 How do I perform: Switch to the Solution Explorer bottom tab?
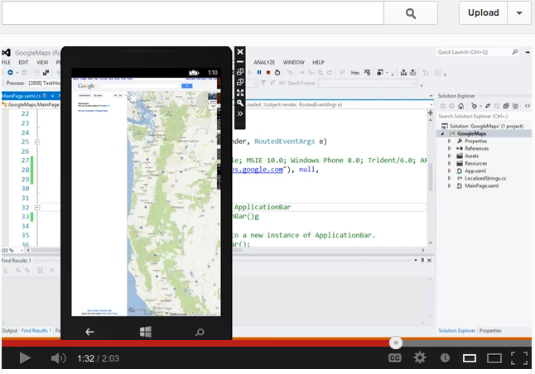pos(456,330)
